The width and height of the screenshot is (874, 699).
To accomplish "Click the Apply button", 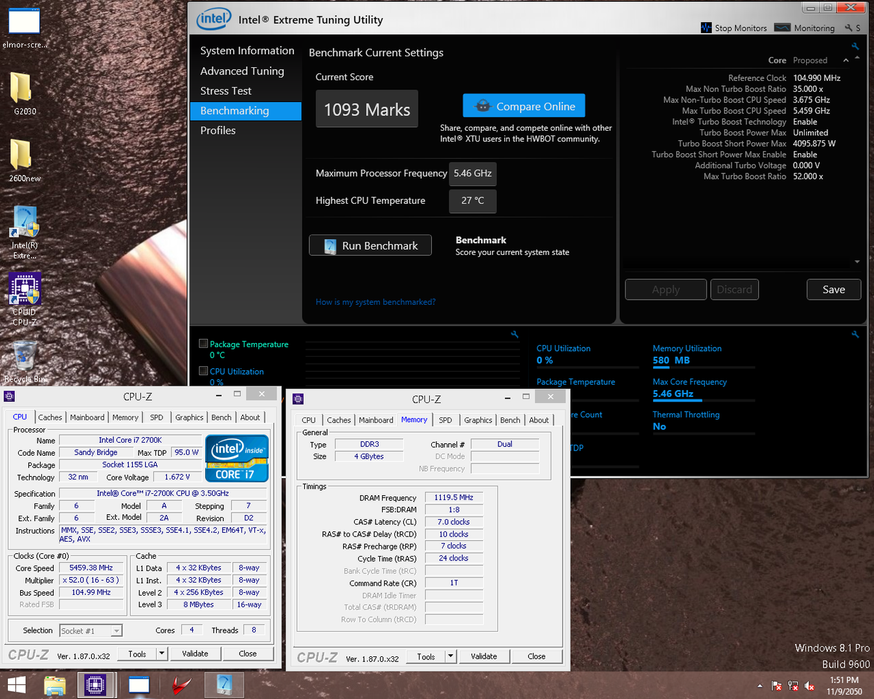I will coord(666,289).
